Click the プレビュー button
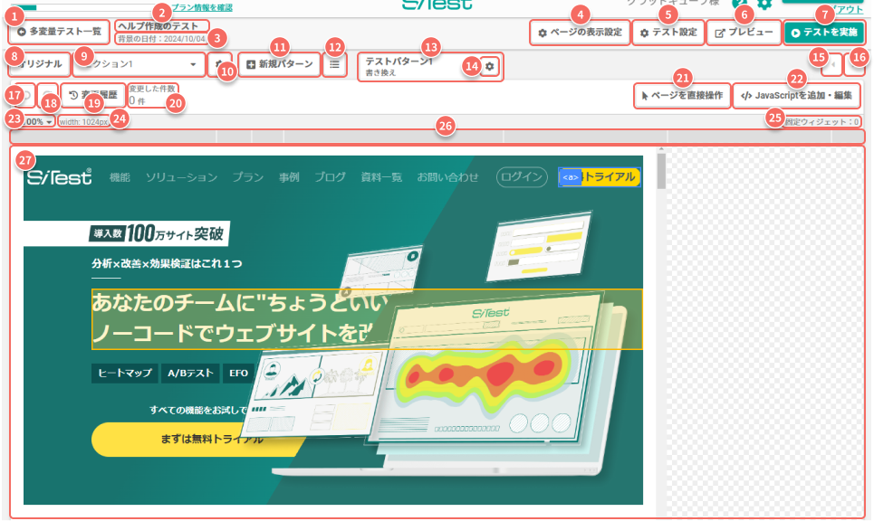This screenshot has height=521, width=874. (x=744, y=33)
